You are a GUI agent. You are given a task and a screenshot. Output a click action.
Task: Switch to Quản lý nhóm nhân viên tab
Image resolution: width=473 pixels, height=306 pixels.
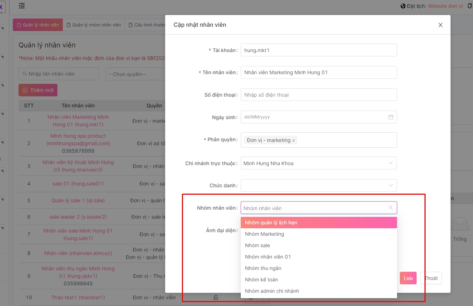tap(93, 25)
